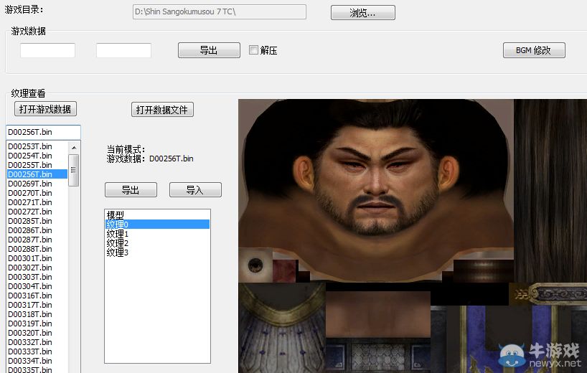
Task: Select D00332T.bin in file list
Action: (x=37, y=343)
